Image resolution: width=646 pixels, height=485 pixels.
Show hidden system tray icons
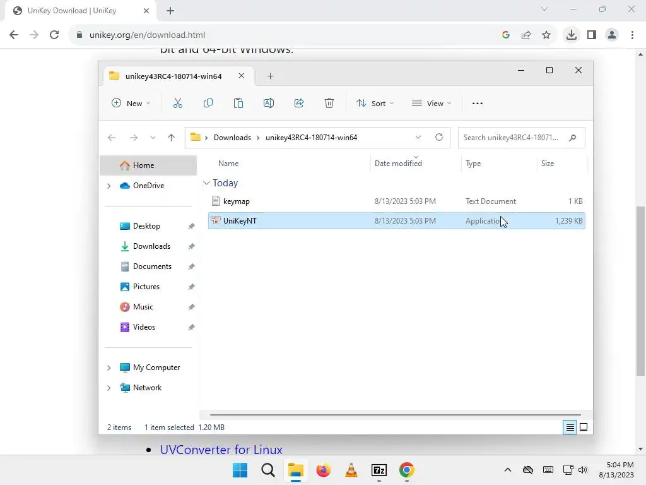point(508,470)
